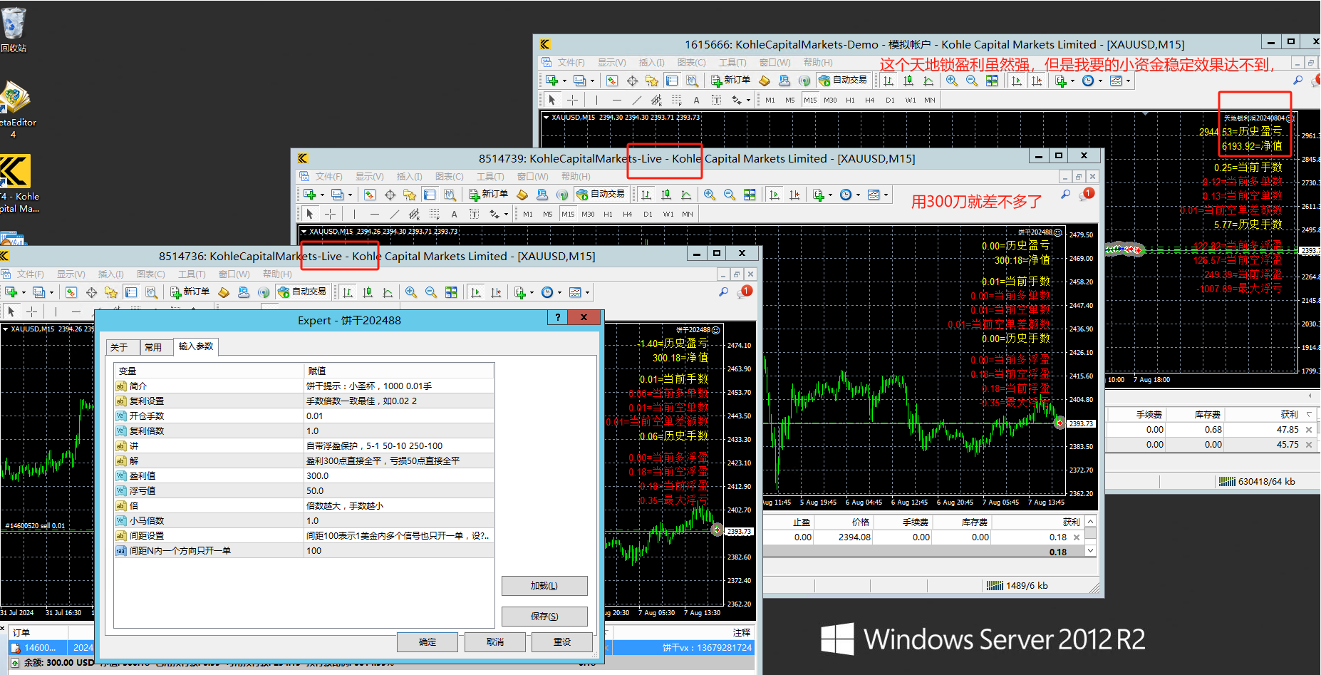
Task: Open notification bubble in the 8514736 window
Action: point(745,291)
